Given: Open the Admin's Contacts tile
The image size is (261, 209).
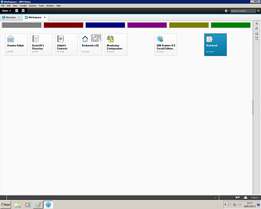Looking at the screenshot, I should (66, 45).
